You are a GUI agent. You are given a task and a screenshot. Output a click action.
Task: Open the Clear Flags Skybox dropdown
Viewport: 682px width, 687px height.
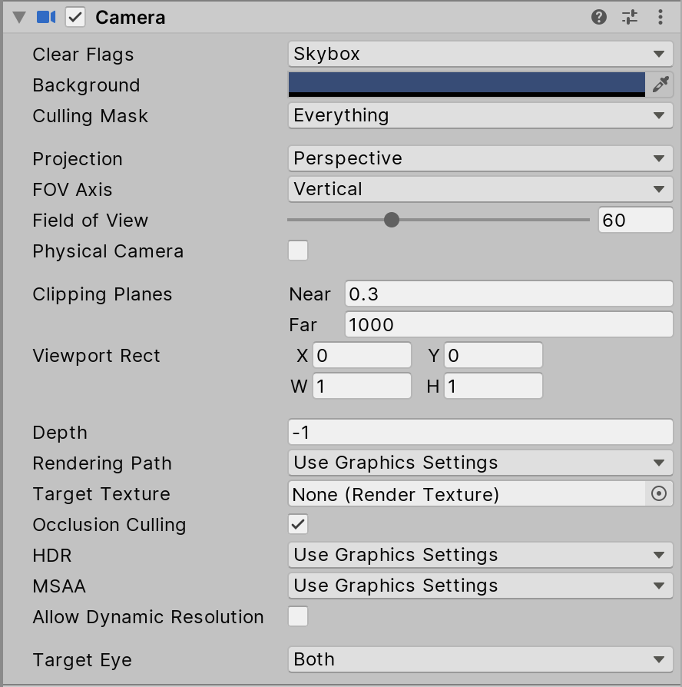point(481,54)
